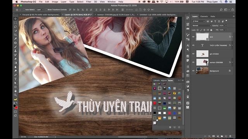Switch to the Paths tab
The width and height of the screenshot is (248, 139).
(x=213, y=16)
